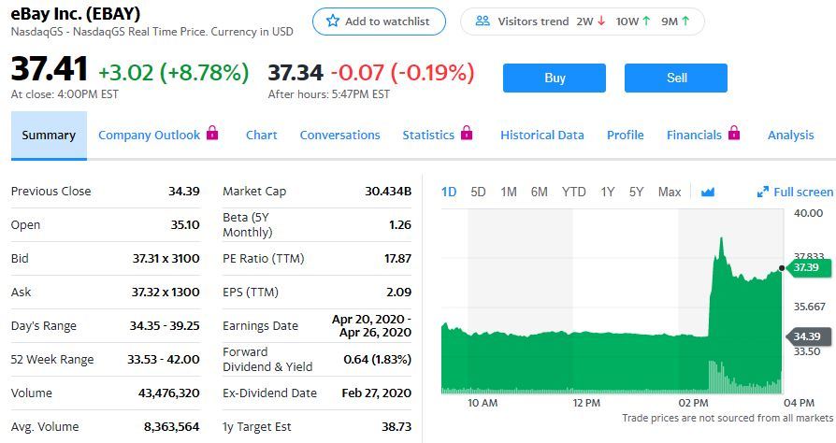Switch chart type using the area chart icon

pos(708,192)
